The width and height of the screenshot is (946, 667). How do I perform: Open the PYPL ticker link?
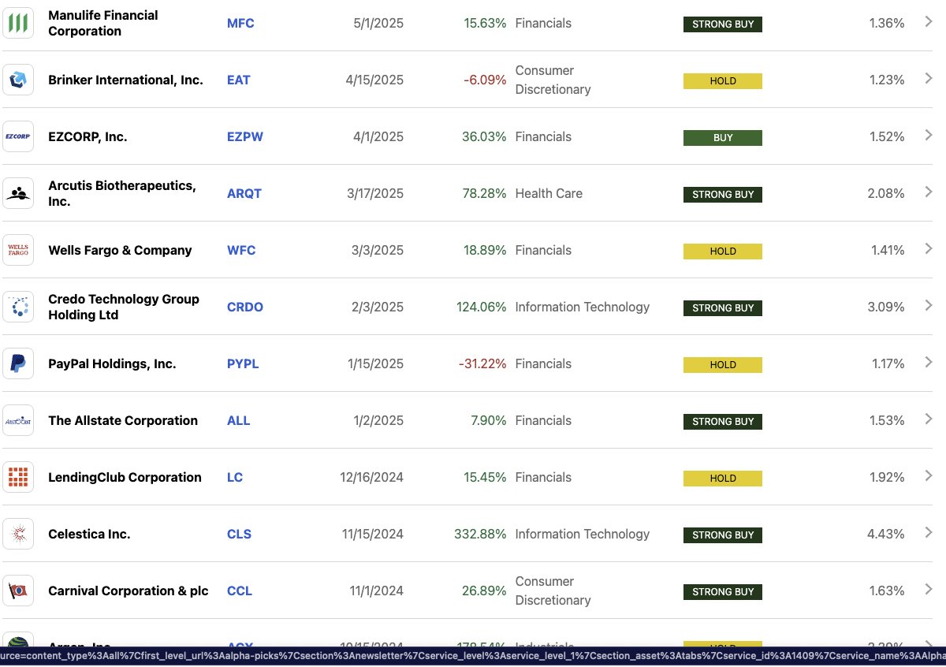[x=243, y=364]
